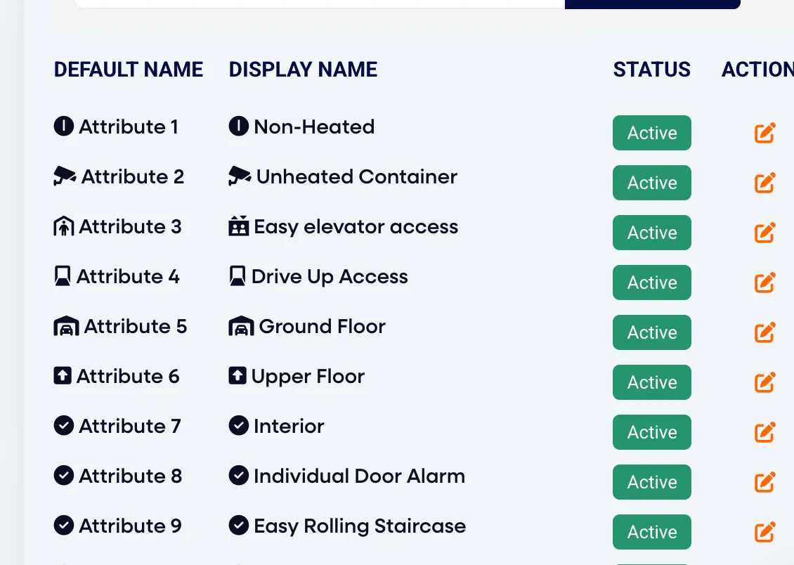Image resolution: width=794 pixels, height=565 pixels.
Task: Click the edit pencil for Ground Floor
Action: click(x=764, y=332)
